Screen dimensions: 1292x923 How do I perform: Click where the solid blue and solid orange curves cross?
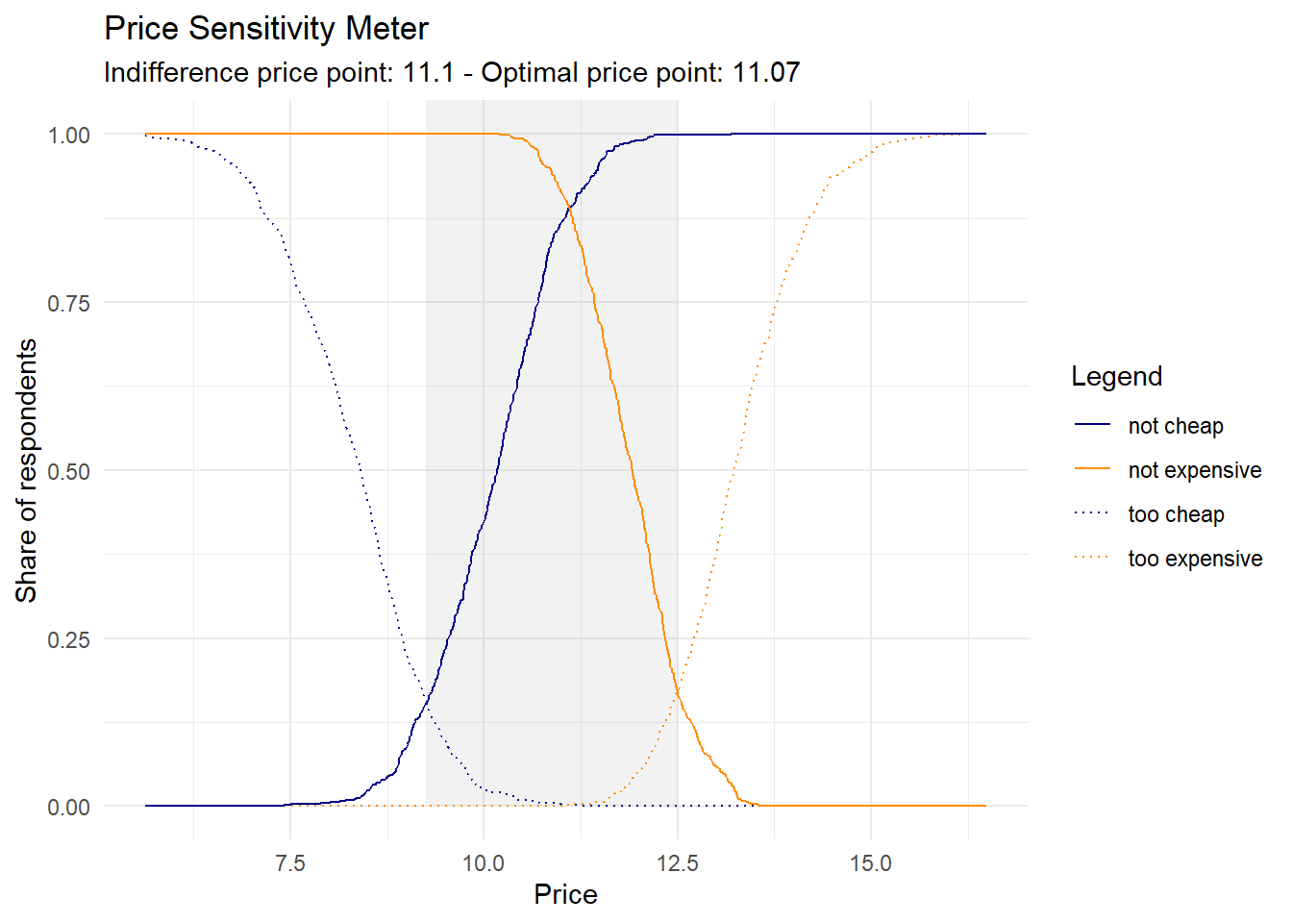point(569,208)
